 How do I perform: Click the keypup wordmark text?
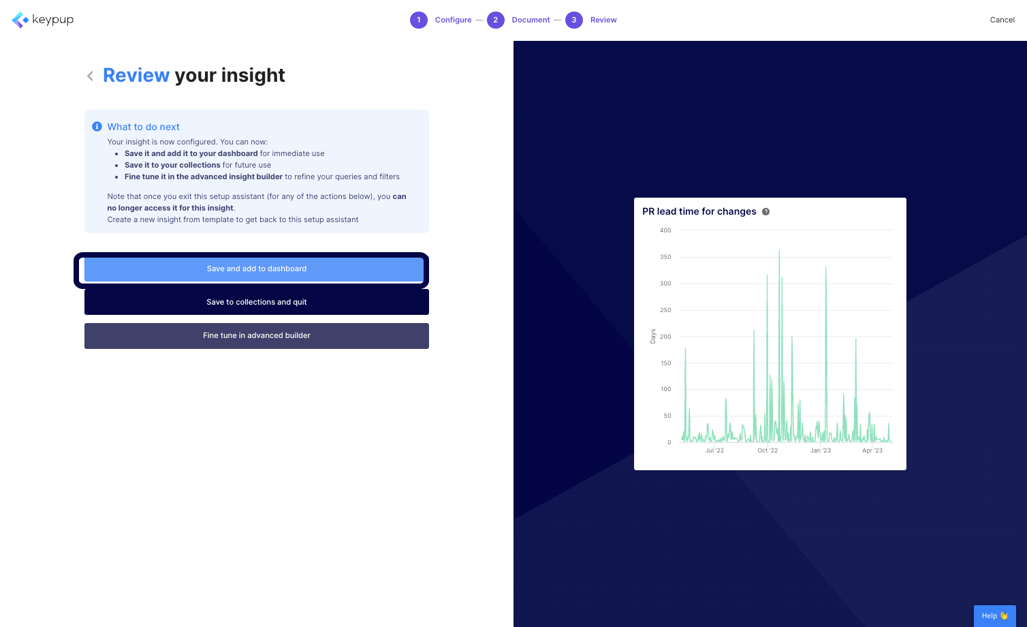click(52, 20)
